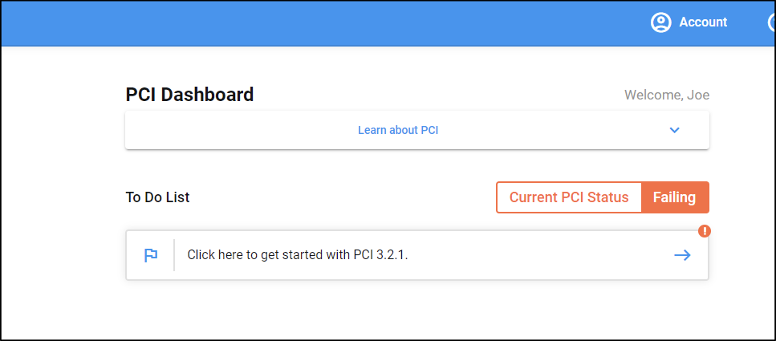This screenshot has width=776, height=341.
Task: Click empty space in the blue header bar
Action: click(x=321, y=22)
